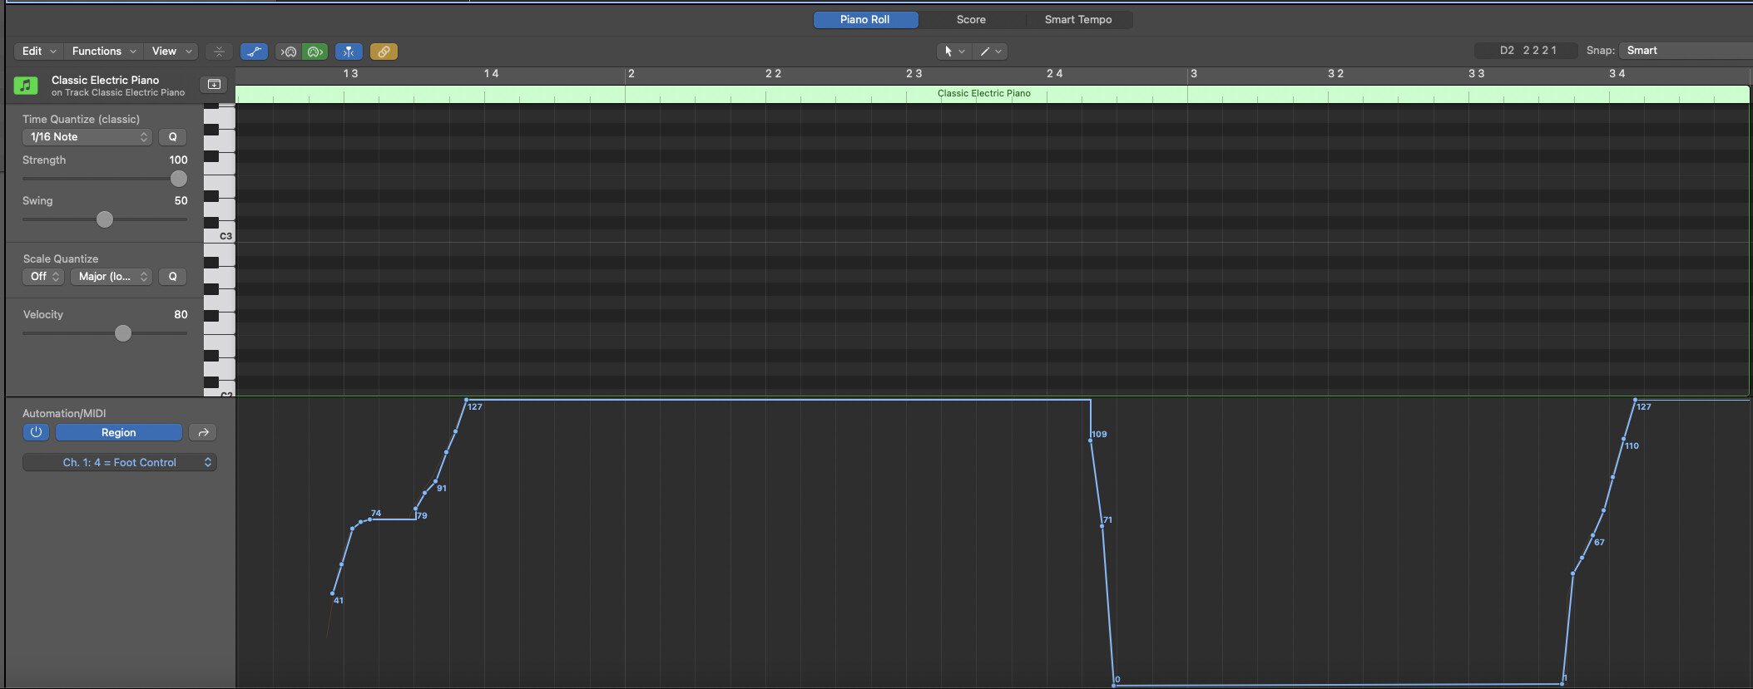1753x689 pixels.
Task: Open the Snap Smart dropdown
Action: (x=1685, y=51)
